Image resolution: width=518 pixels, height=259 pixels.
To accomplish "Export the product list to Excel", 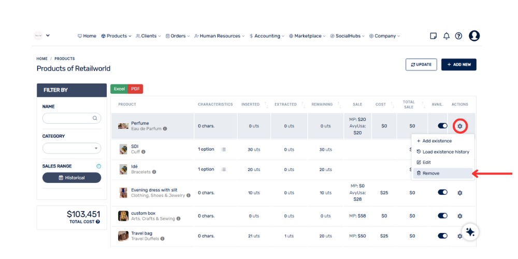I will click(x=119, y=89).
